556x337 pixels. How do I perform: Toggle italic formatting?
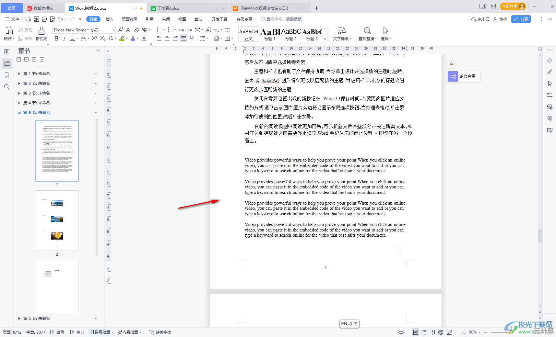coord(64,39)
